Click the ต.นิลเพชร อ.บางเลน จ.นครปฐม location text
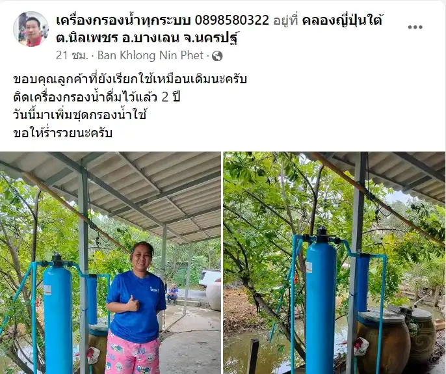 [x=148, y=37]
